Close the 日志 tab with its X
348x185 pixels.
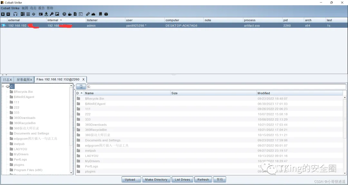11,80
